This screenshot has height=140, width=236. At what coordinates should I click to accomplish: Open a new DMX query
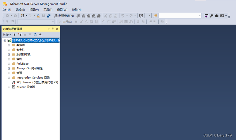(88, 16)
